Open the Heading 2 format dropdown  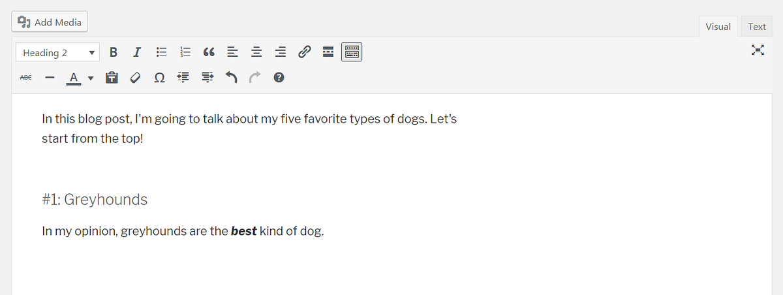click(x=58, y=53)
